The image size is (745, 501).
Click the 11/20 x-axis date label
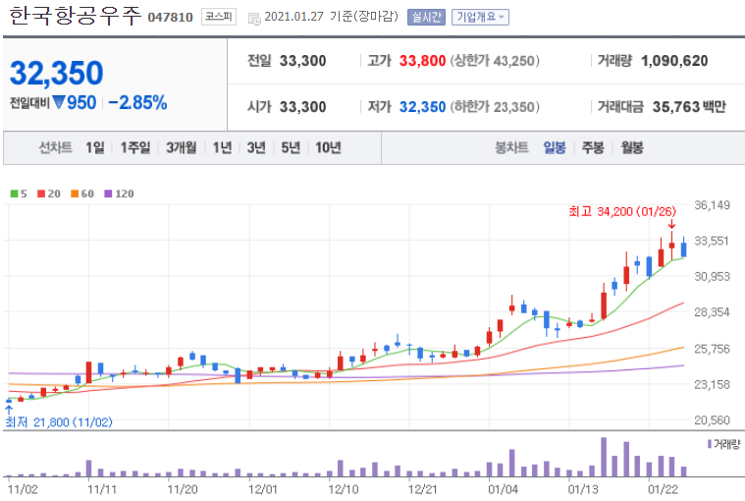click(183, 489)
